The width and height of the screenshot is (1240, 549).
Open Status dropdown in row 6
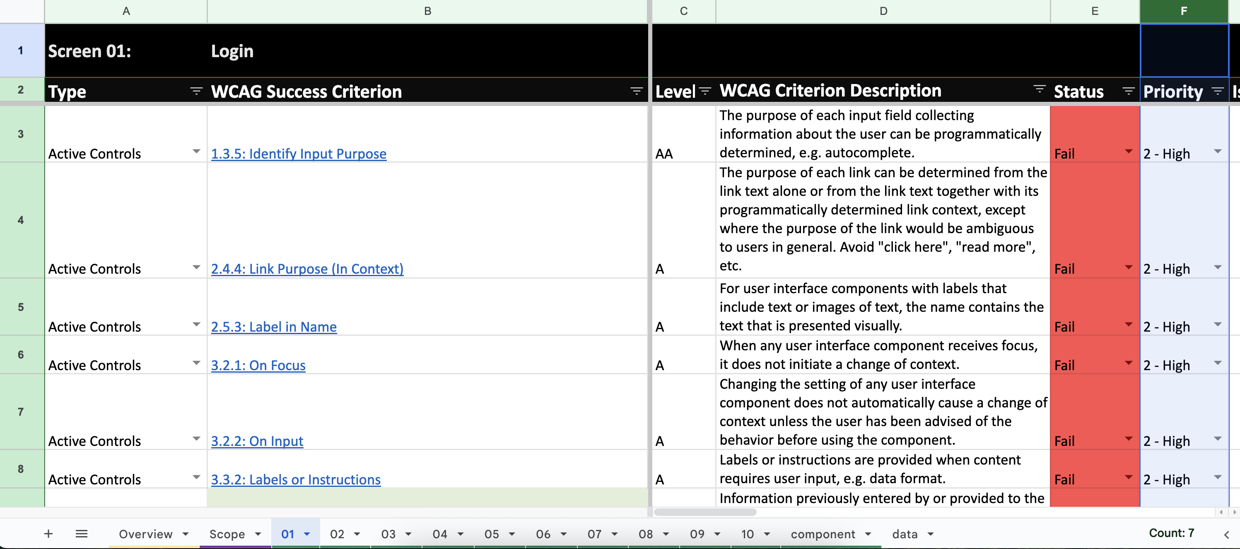tap(1128, 363)
